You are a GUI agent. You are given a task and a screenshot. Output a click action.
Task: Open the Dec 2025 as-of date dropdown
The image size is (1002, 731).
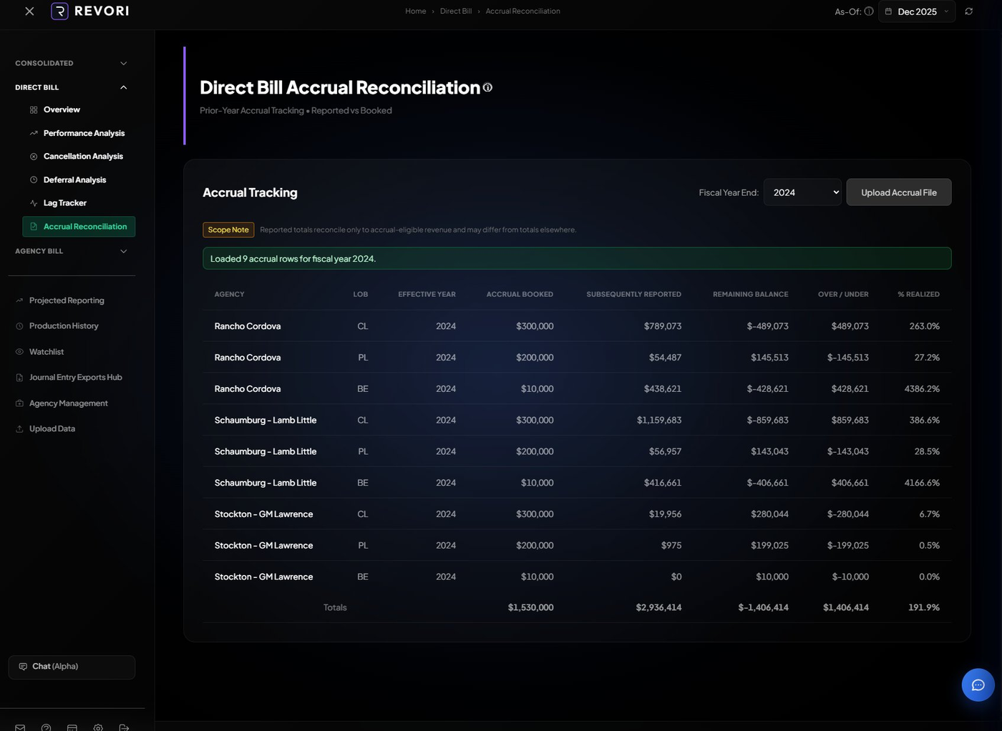click(917, 11)
